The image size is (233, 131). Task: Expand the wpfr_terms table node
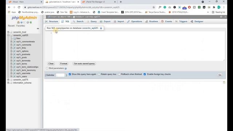[x=11, y=64]
